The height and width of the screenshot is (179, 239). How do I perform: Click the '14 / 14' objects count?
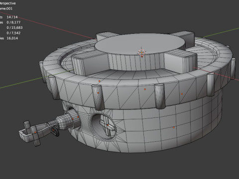pos(12,17)
